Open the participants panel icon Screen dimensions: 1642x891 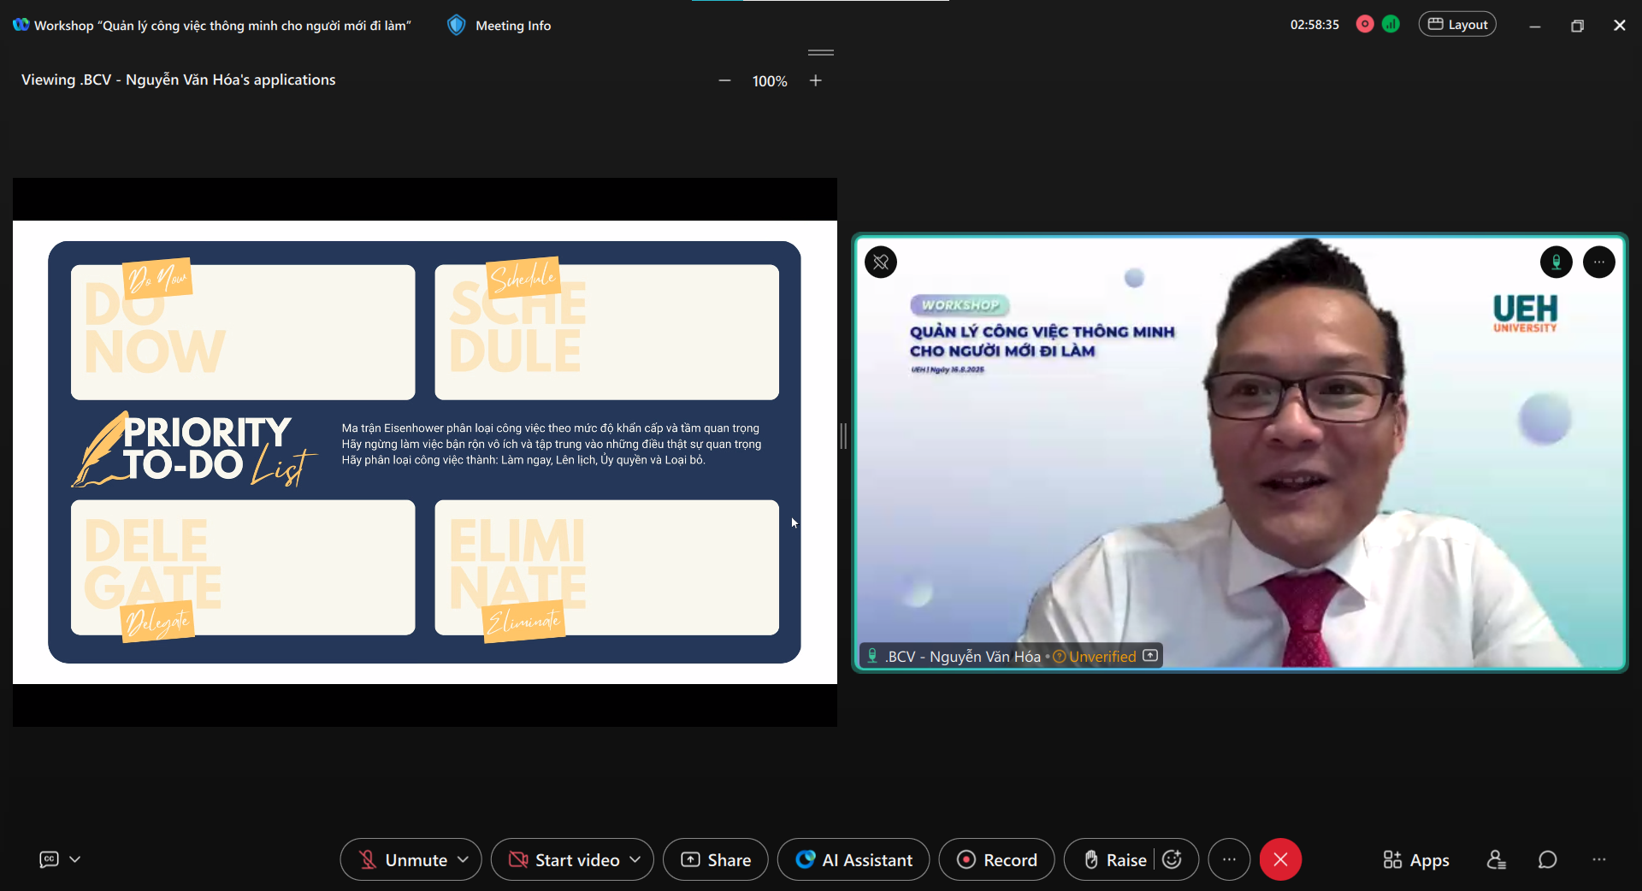pos(1496,859)
